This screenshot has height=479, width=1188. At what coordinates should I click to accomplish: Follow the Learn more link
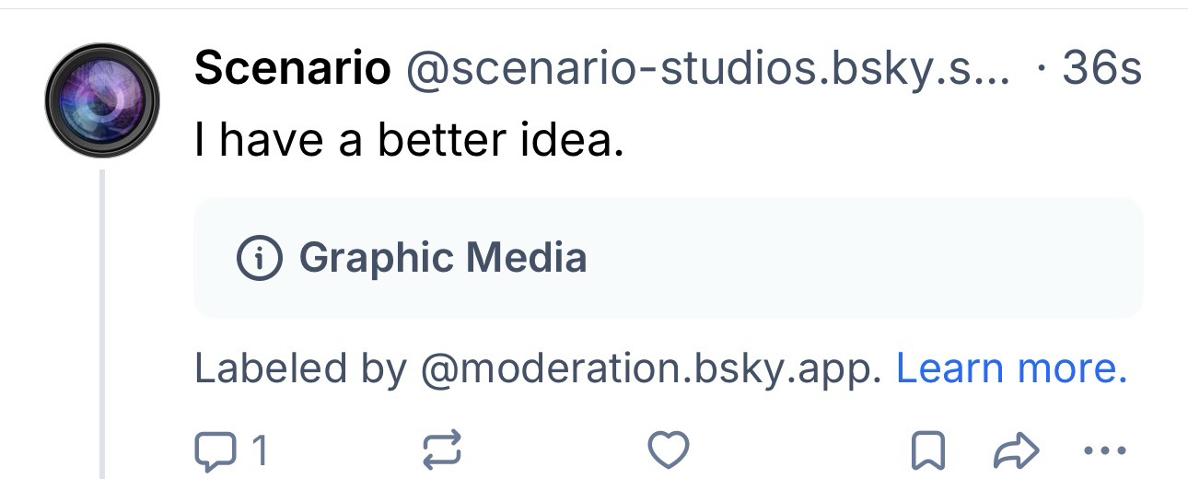1011,369
